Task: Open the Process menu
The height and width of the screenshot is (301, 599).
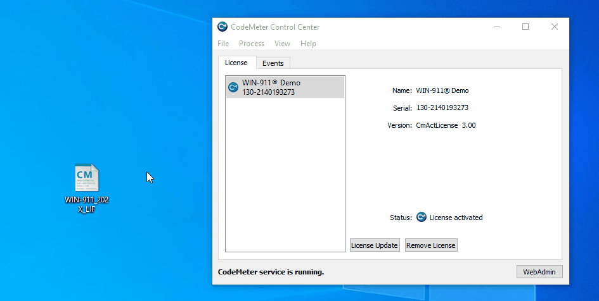Action: [x=252, y=44]
